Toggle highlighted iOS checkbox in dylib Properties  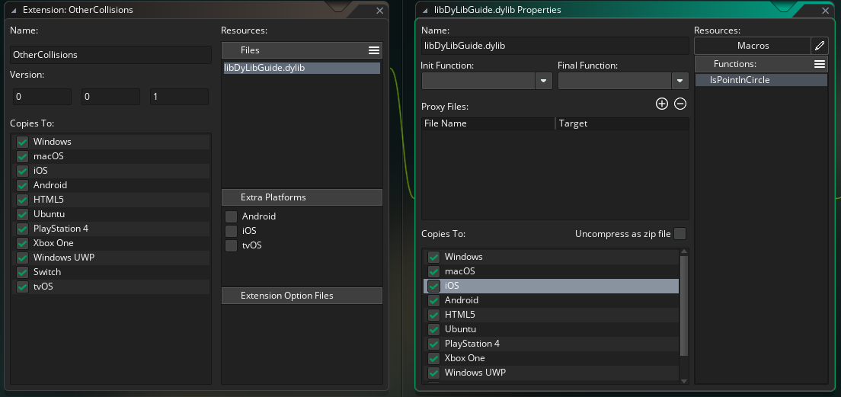coord(433,287)
